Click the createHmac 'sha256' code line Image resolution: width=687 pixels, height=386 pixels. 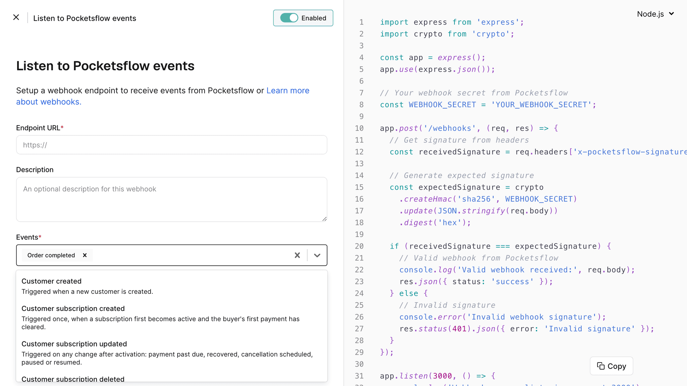click(x=488, y=199)
